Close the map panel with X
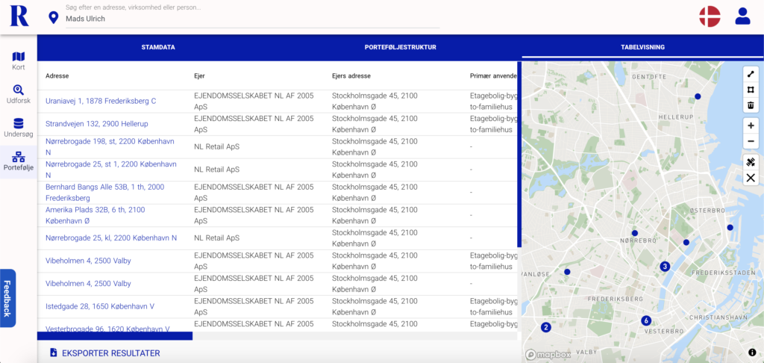 coord(751,178)
